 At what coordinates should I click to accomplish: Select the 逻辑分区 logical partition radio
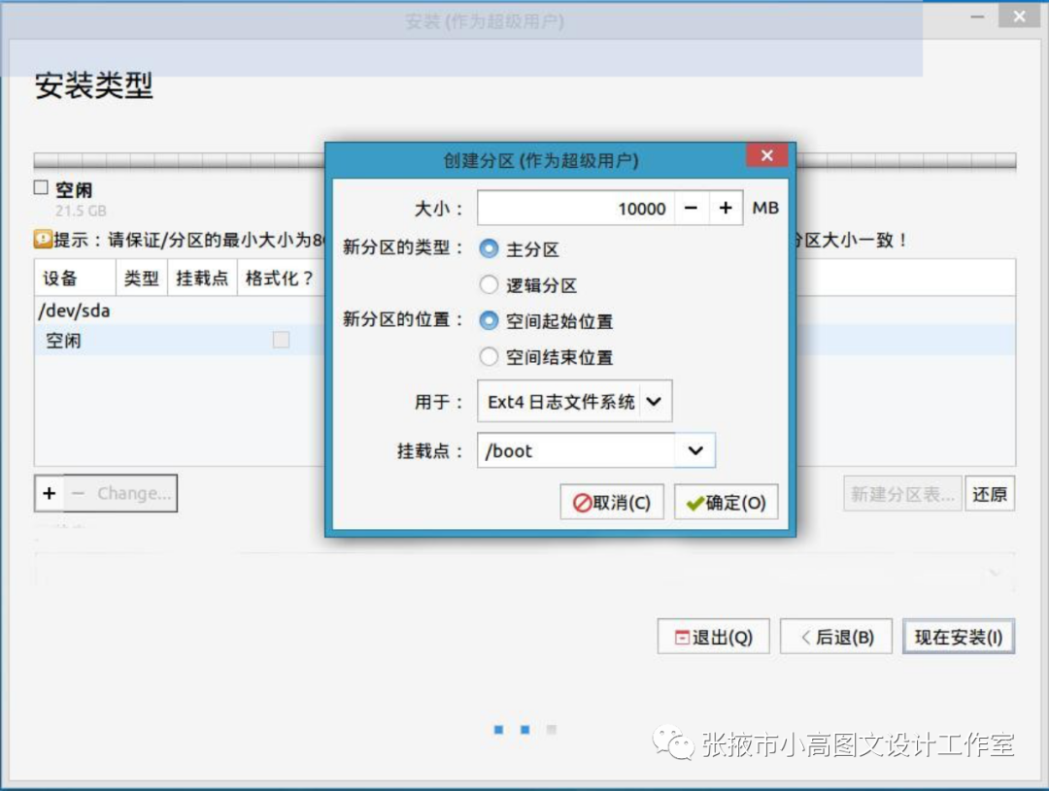(x=489, y=284)
